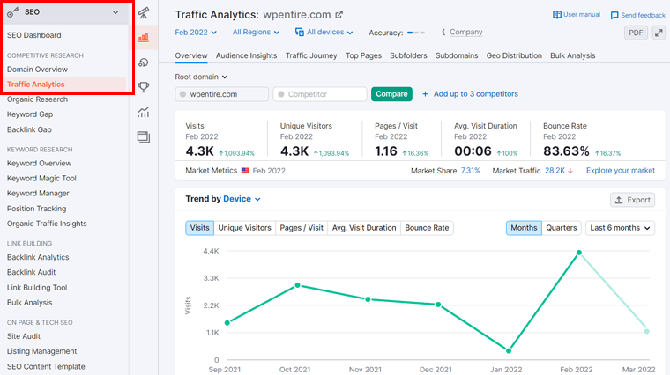Click the All devices icon
670x375 pixels.
tap(300, 32)
